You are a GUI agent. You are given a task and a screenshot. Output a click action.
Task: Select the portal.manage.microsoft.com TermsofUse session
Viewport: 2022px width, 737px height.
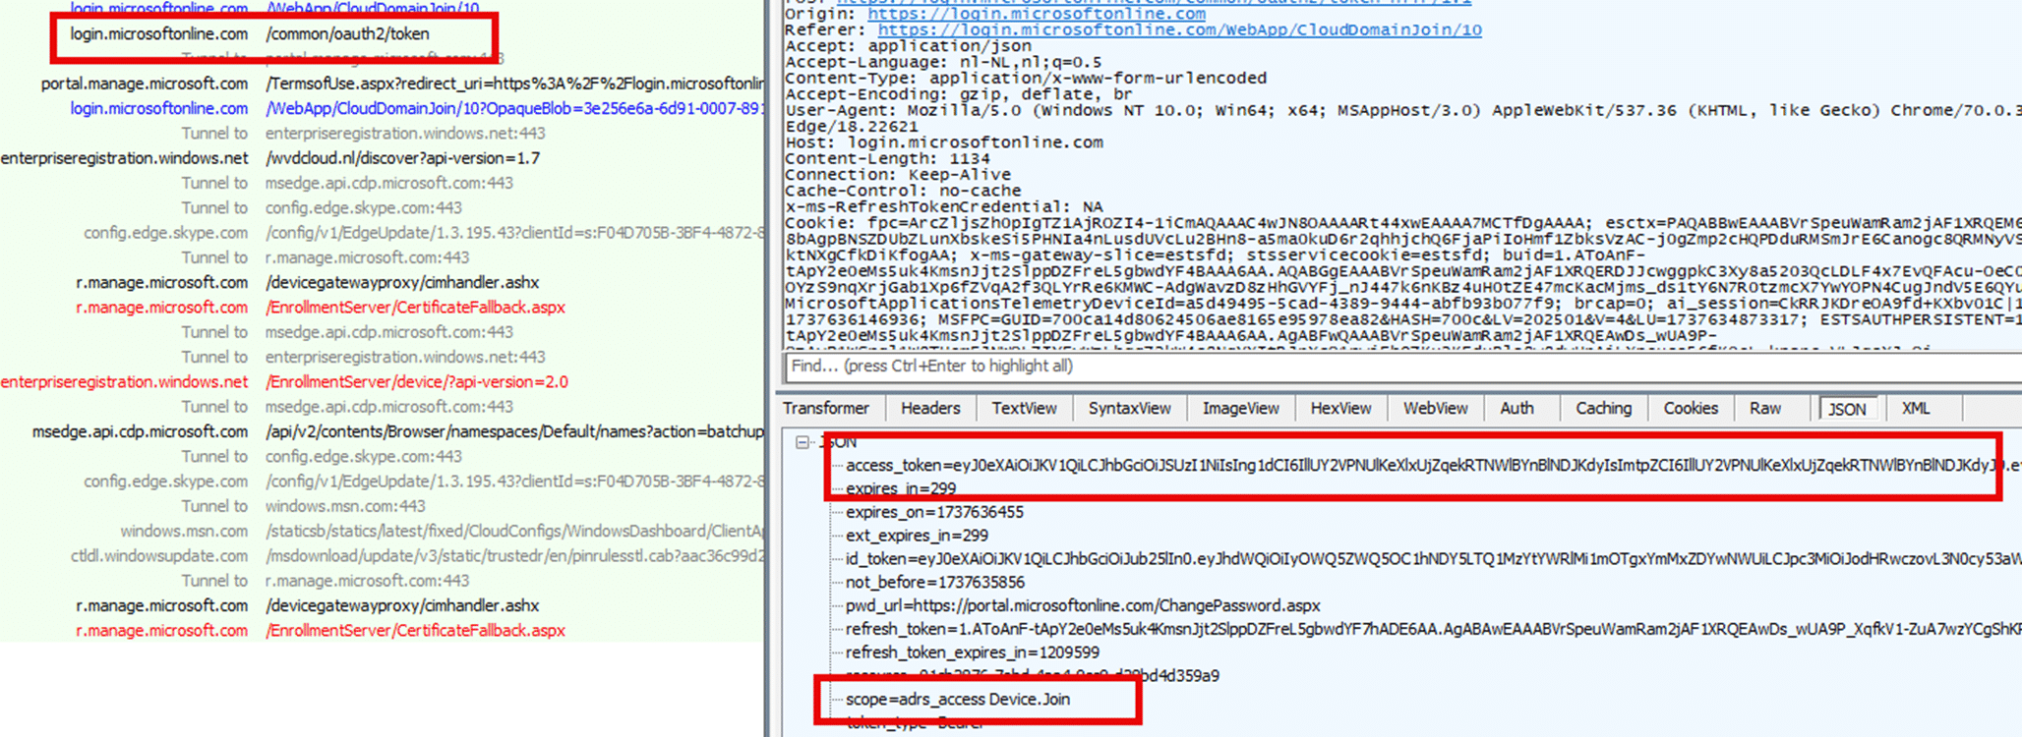pyautogui.click(x=382, y=84)
